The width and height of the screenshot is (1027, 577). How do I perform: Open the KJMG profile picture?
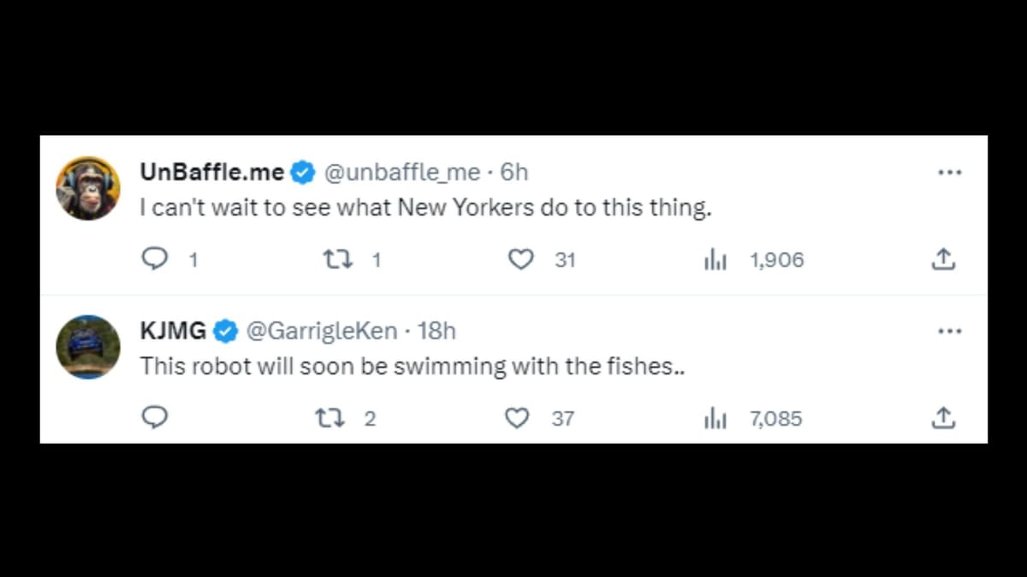pyautogui.click(x=87, y=346)
